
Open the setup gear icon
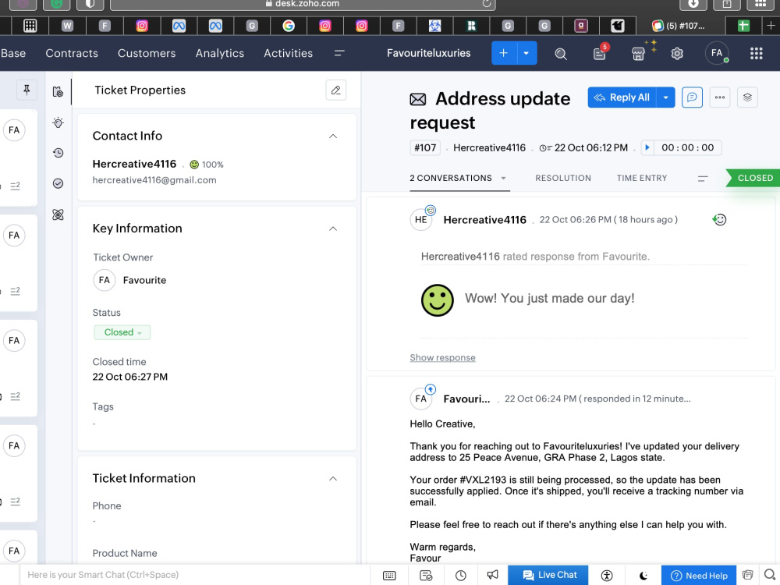(677, 53)
